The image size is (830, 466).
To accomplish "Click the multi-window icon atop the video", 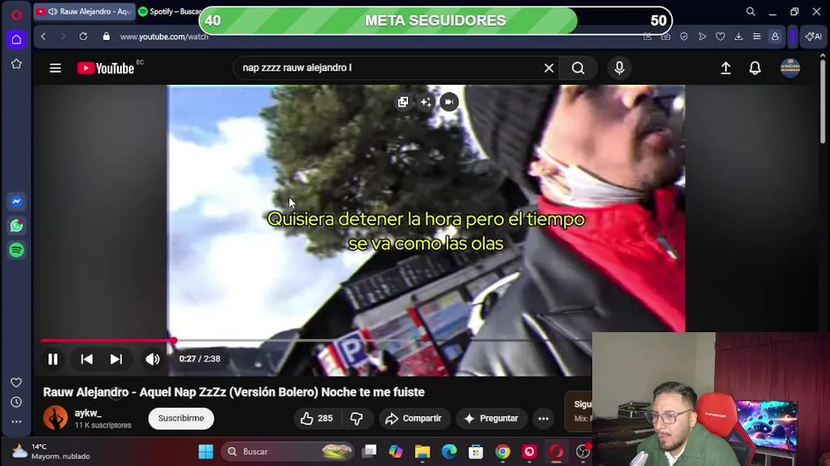I will click(x=403, y=102).
